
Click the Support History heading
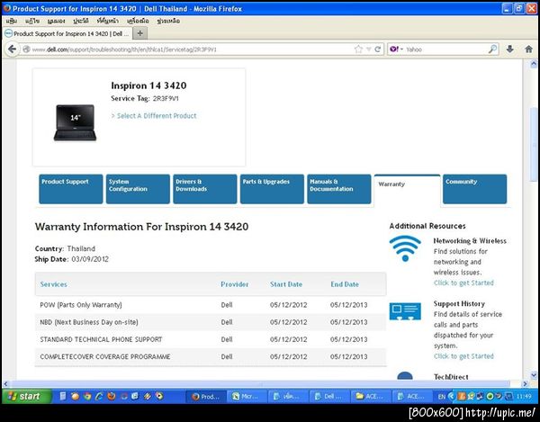[x=459, y=303]
